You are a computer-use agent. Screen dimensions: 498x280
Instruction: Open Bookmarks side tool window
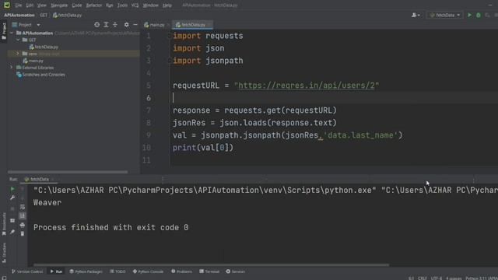[4, 224]
